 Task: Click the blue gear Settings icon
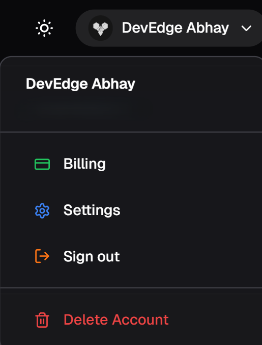[x=42, y=210]
